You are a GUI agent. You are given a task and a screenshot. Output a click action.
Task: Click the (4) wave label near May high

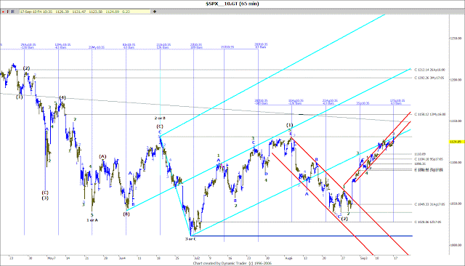pos(62,97)
